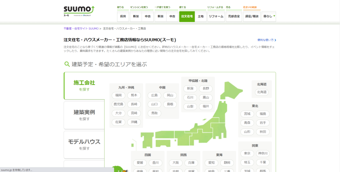Pick 鳥取 in the 中国 region
The width and height of the screenshot is (340, 172).
pyautogui.click(x=154, y=113)
